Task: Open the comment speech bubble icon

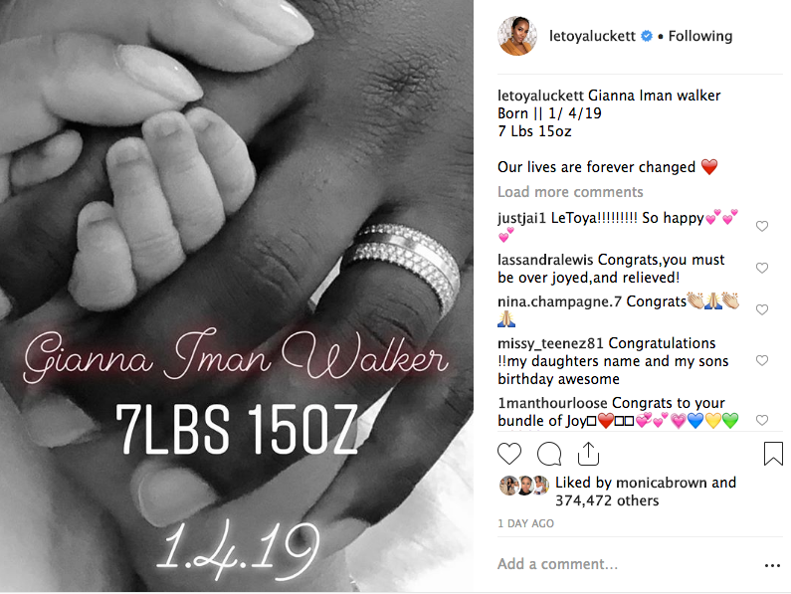Action: [x=549, y=453]
